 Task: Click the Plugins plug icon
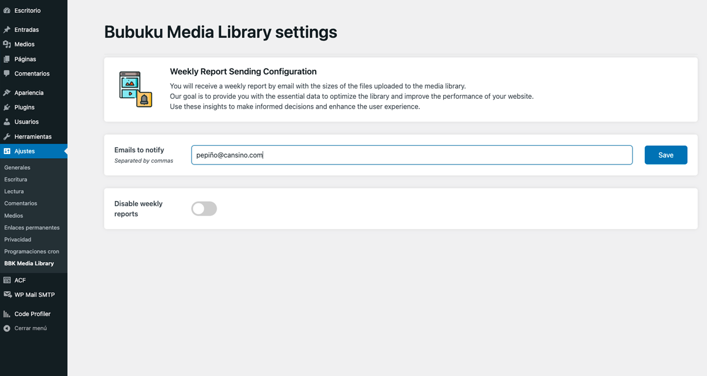point(7,108)
